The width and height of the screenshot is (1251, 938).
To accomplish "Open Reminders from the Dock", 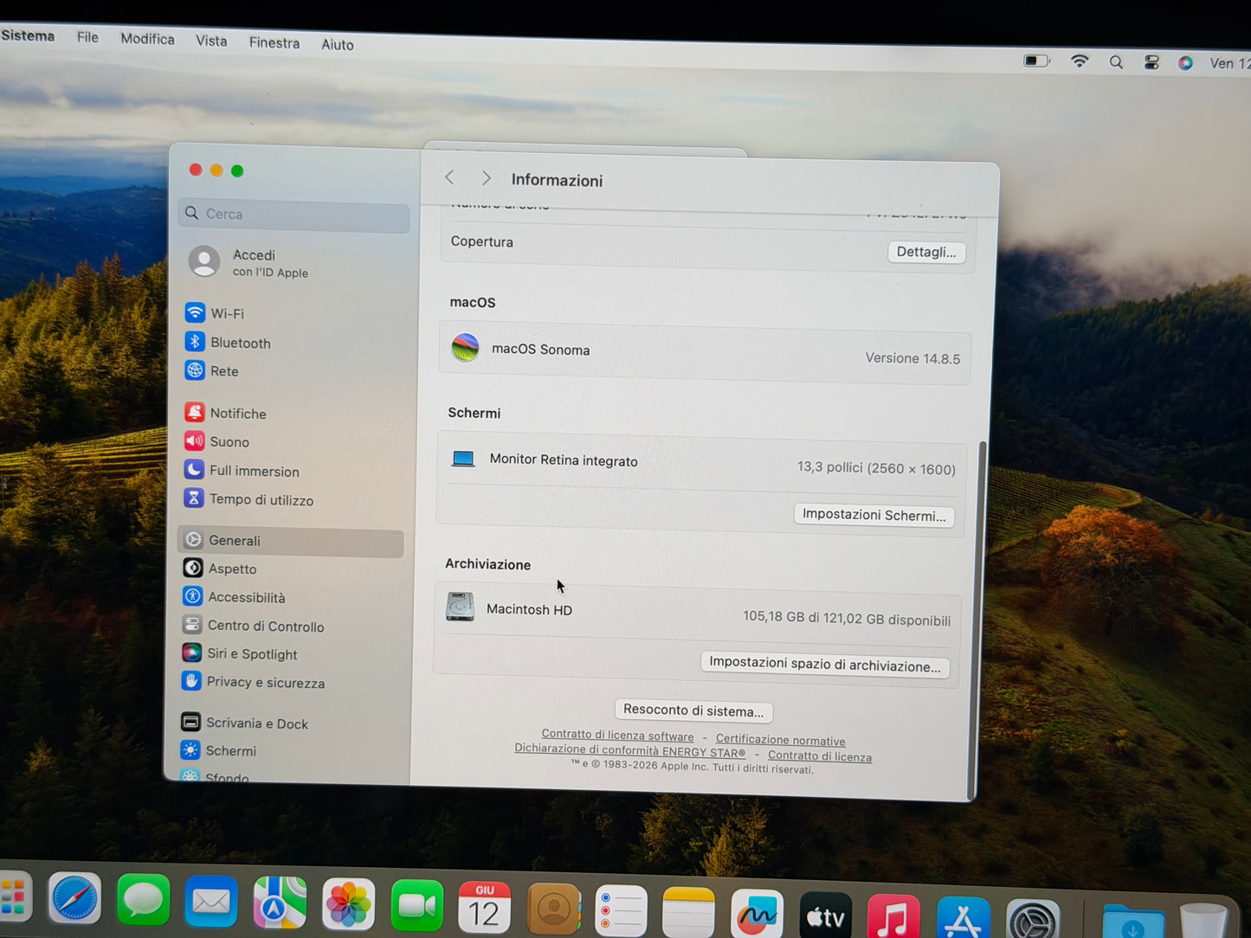I will click(621, 911).
